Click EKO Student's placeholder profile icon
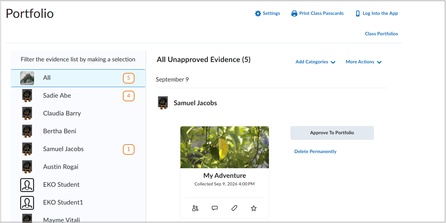446x223 pixels. coord(27,185)
